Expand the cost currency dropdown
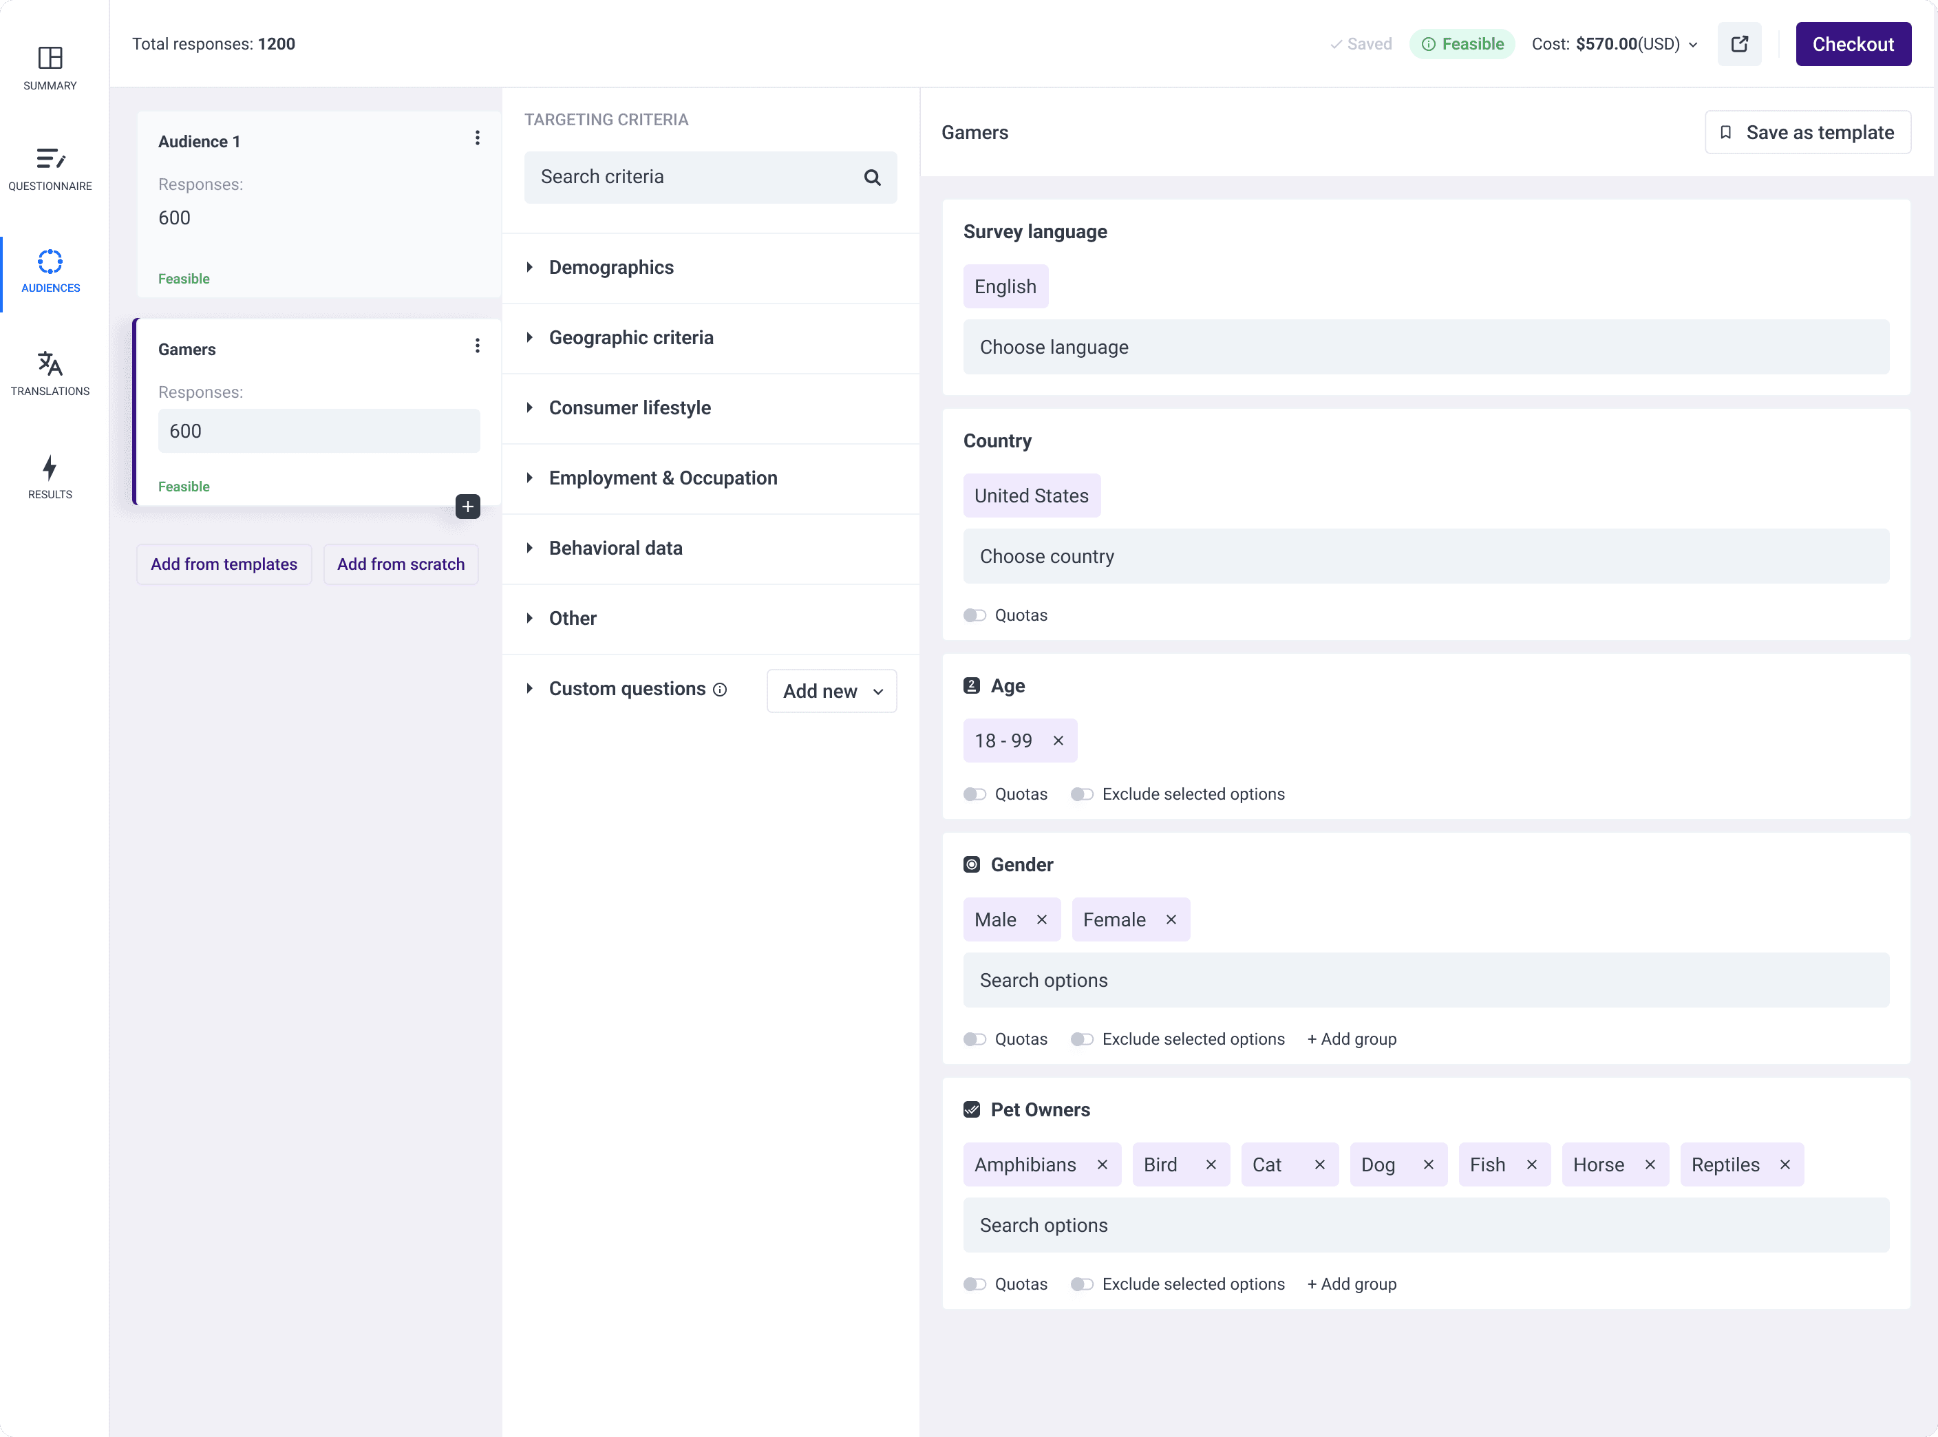1938x1437 pixels. click(x=1692, y=44)
